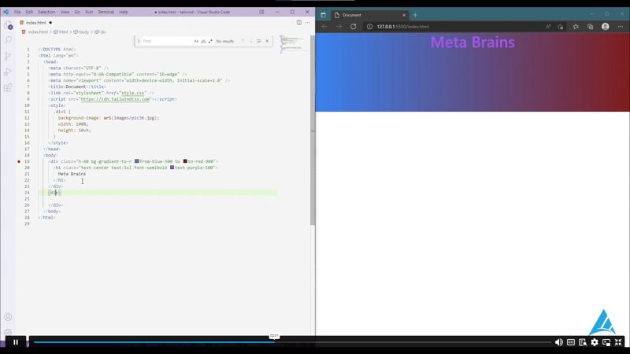
Task: Open Source Control view in activity bar
Action: click(x=8, y=56)
